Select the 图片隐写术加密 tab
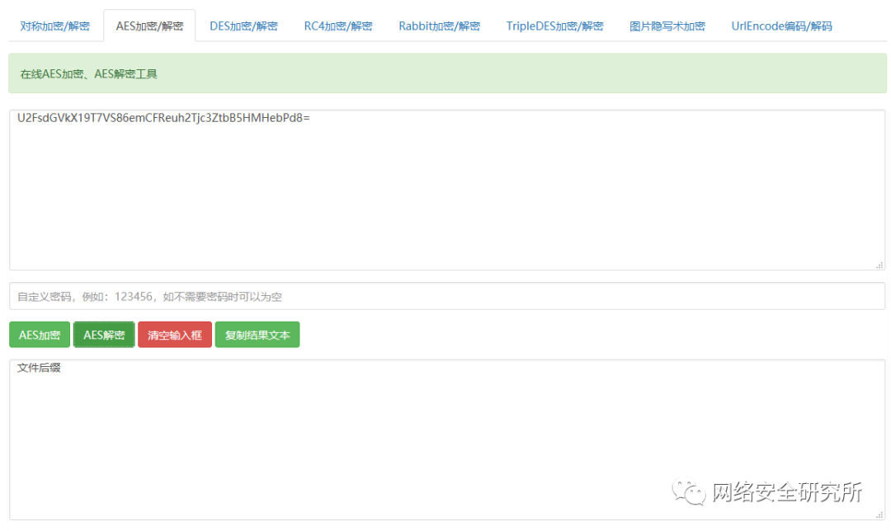This screenshot has height=531, width=891. coord(667,26)
